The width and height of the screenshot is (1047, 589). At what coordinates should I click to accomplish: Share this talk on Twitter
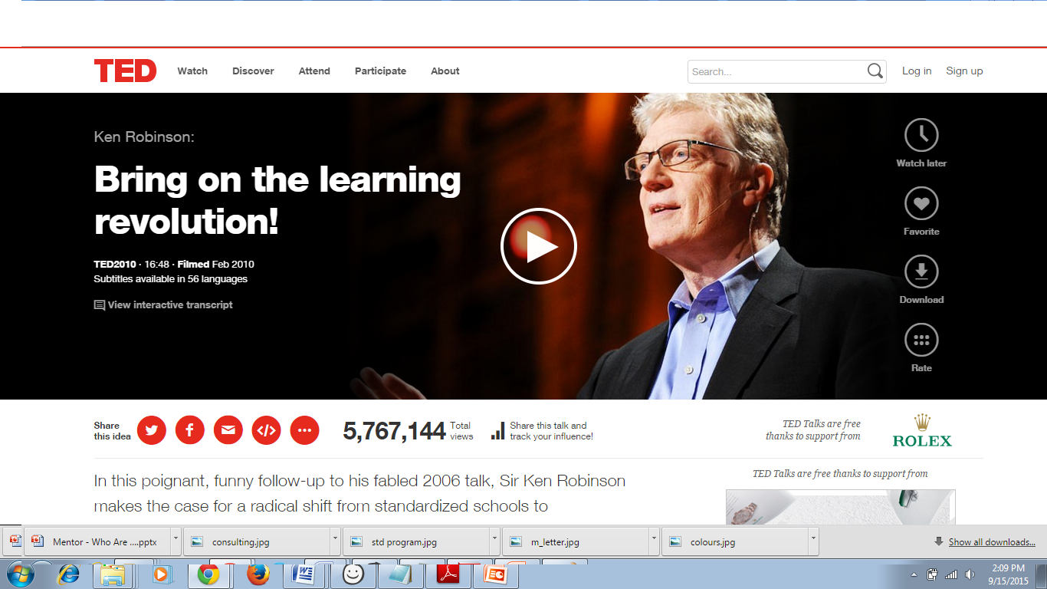[x=152, y=430]
